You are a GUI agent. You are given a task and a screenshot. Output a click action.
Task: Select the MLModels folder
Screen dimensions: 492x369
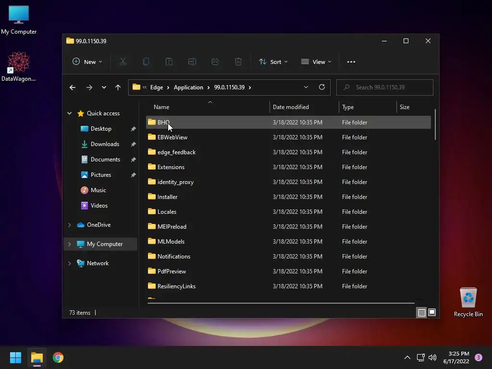coord(288,242)
